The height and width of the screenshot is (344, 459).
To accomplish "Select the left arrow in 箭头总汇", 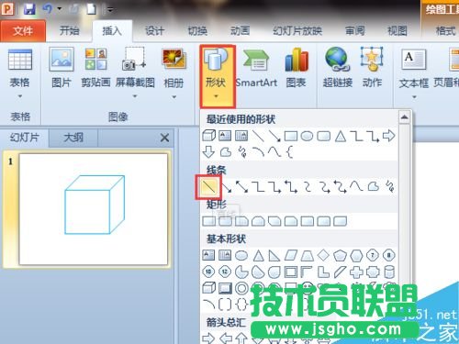I will pyautogui.click(x=226, y=338).
